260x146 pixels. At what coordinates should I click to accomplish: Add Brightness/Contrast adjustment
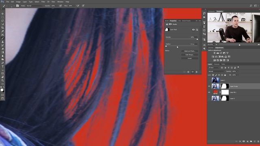pyautogui.click(x=214, y=53)
